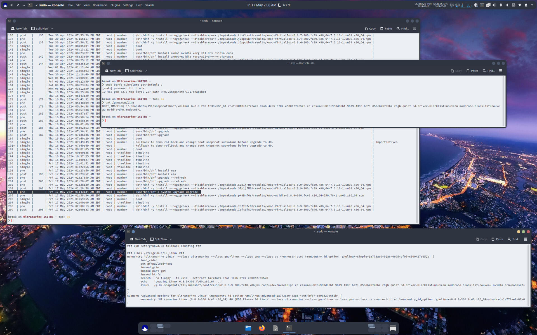Click the 'important=yes' text in the snapshot list
This screenshot has height=335, width=537.
click(x=386, y=142)
